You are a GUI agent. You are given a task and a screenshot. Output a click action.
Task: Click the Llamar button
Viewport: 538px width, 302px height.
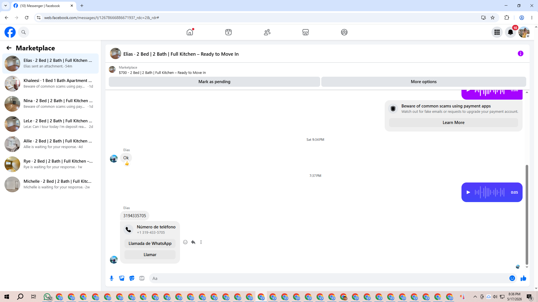click(150, 255)
